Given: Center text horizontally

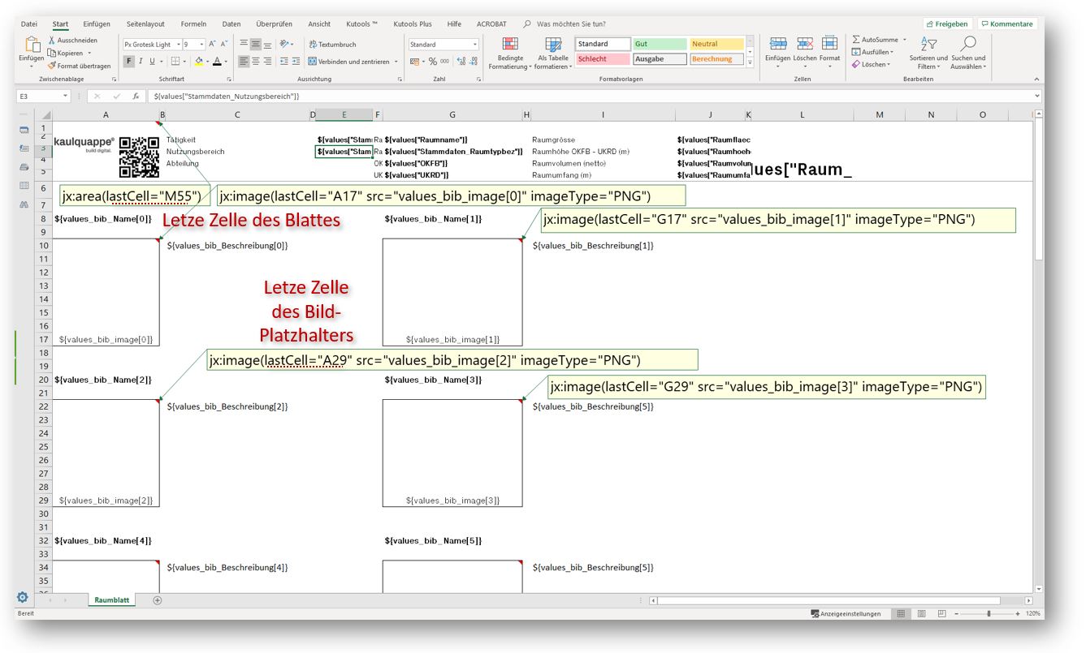Looking at the screenshot, I should pos(255,61).
